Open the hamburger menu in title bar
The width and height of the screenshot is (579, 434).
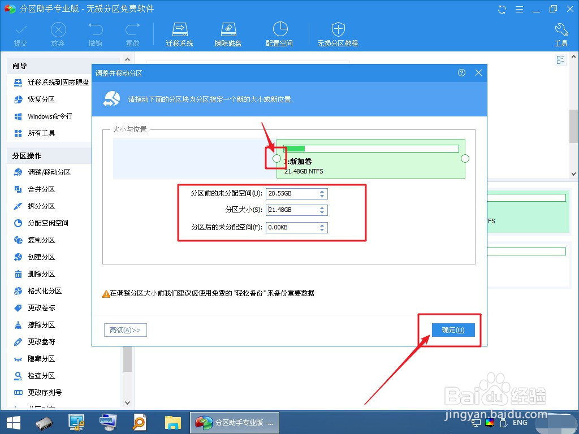(519, 9)
